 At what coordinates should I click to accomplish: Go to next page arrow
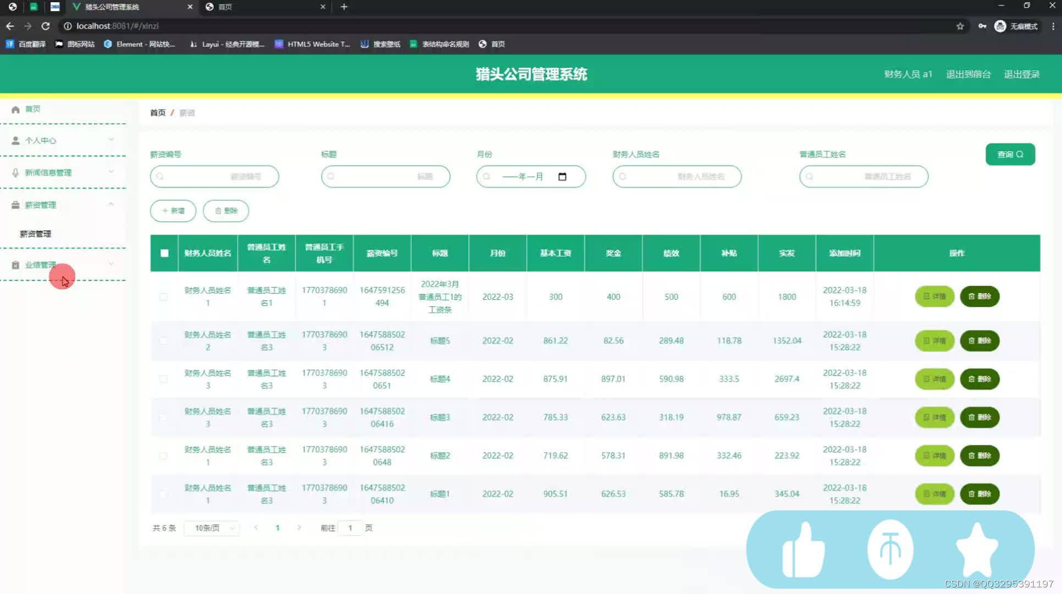coord(299,528)
